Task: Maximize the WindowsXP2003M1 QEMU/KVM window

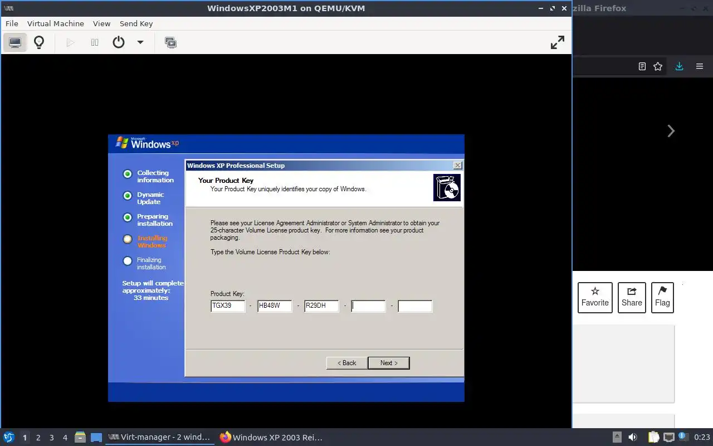Action: point(553,8)
